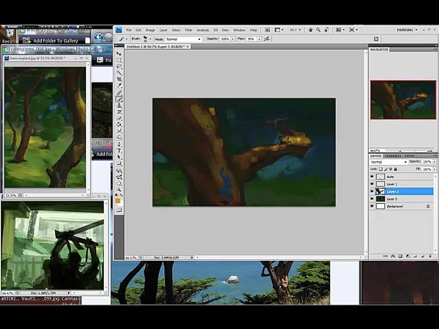This screenshot has width=439, height=329.
Task: Delete layer using trash icon
Action: (430, 256)
